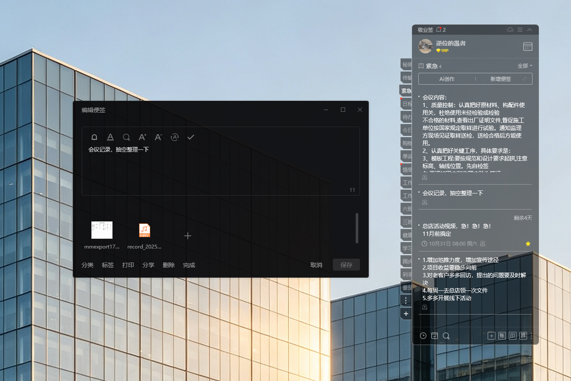Mark the note done with 完成
571x381 pixels.
[189, 265]
